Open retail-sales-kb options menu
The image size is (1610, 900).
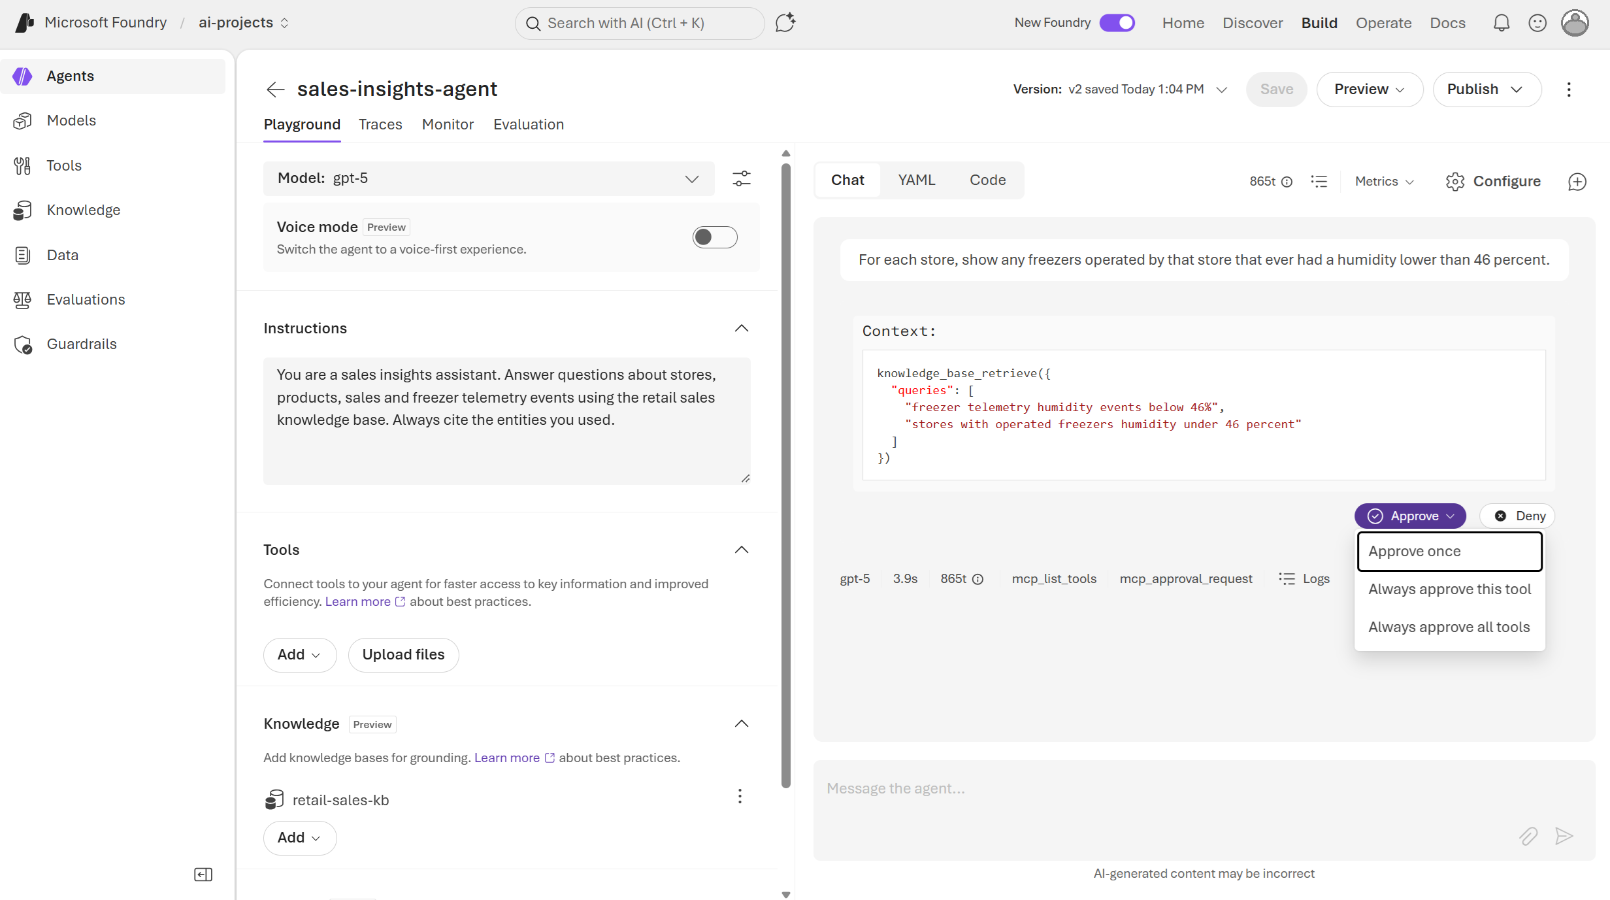740,796
